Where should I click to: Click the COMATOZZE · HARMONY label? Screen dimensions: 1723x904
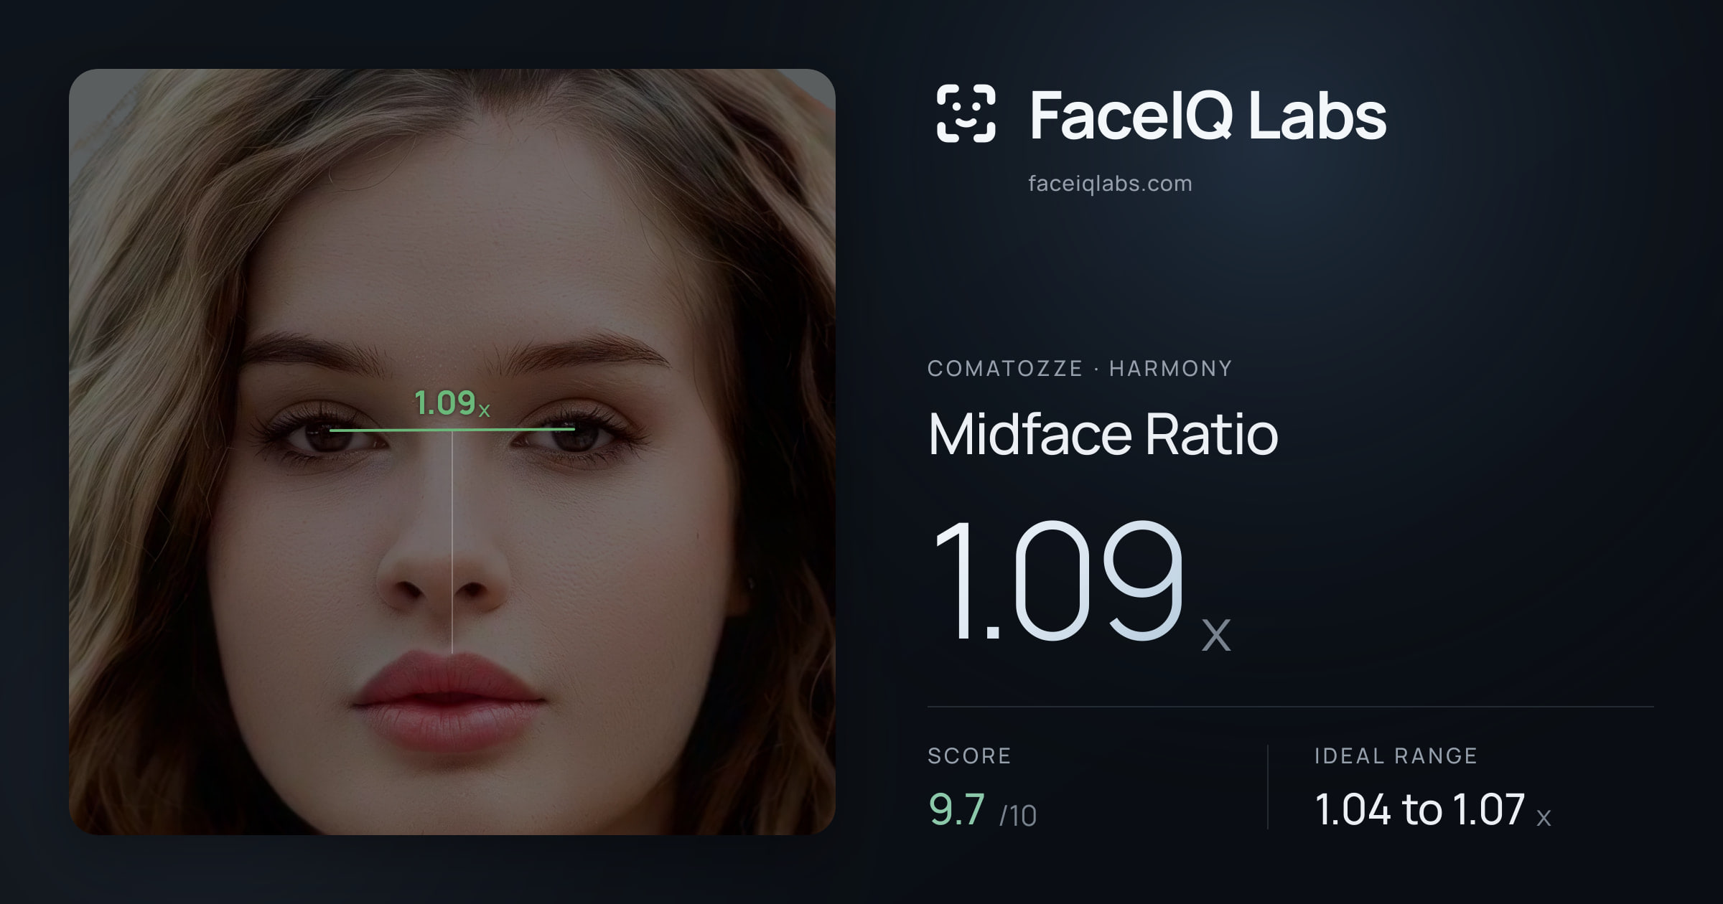1080,369
